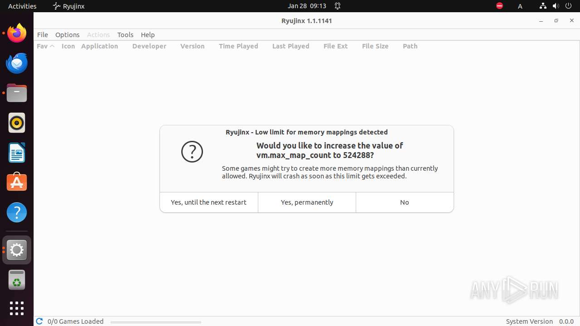The width and height of the screenshot is (580, 326).
Task: Click Activities in the top bar
Action: click(x=22, y=6)
